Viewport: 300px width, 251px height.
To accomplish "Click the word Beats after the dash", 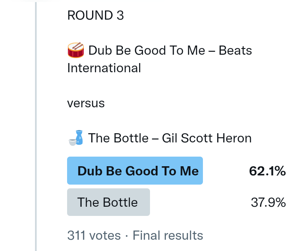I will tap(235, 51).
